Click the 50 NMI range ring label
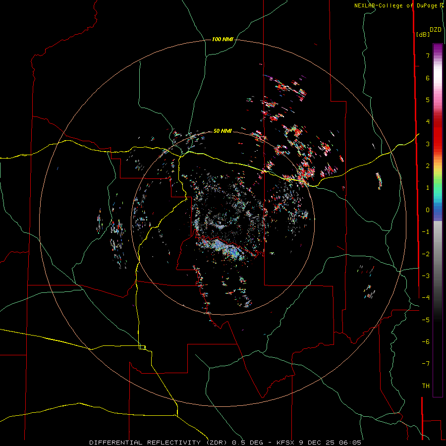Screen dimensions: 446x446 point(223,131)
